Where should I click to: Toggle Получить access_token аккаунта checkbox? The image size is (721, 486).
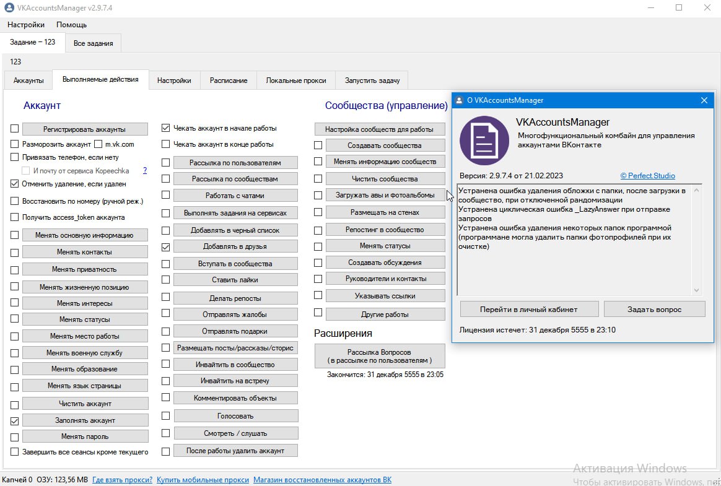point(15,217)
